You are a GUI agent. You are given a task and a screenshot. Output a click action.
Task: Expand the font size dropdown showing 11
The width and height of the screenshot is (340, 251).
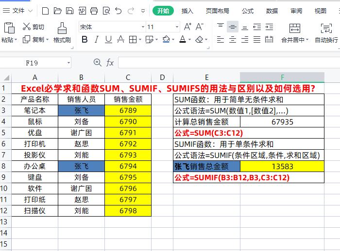pos(177,27)
